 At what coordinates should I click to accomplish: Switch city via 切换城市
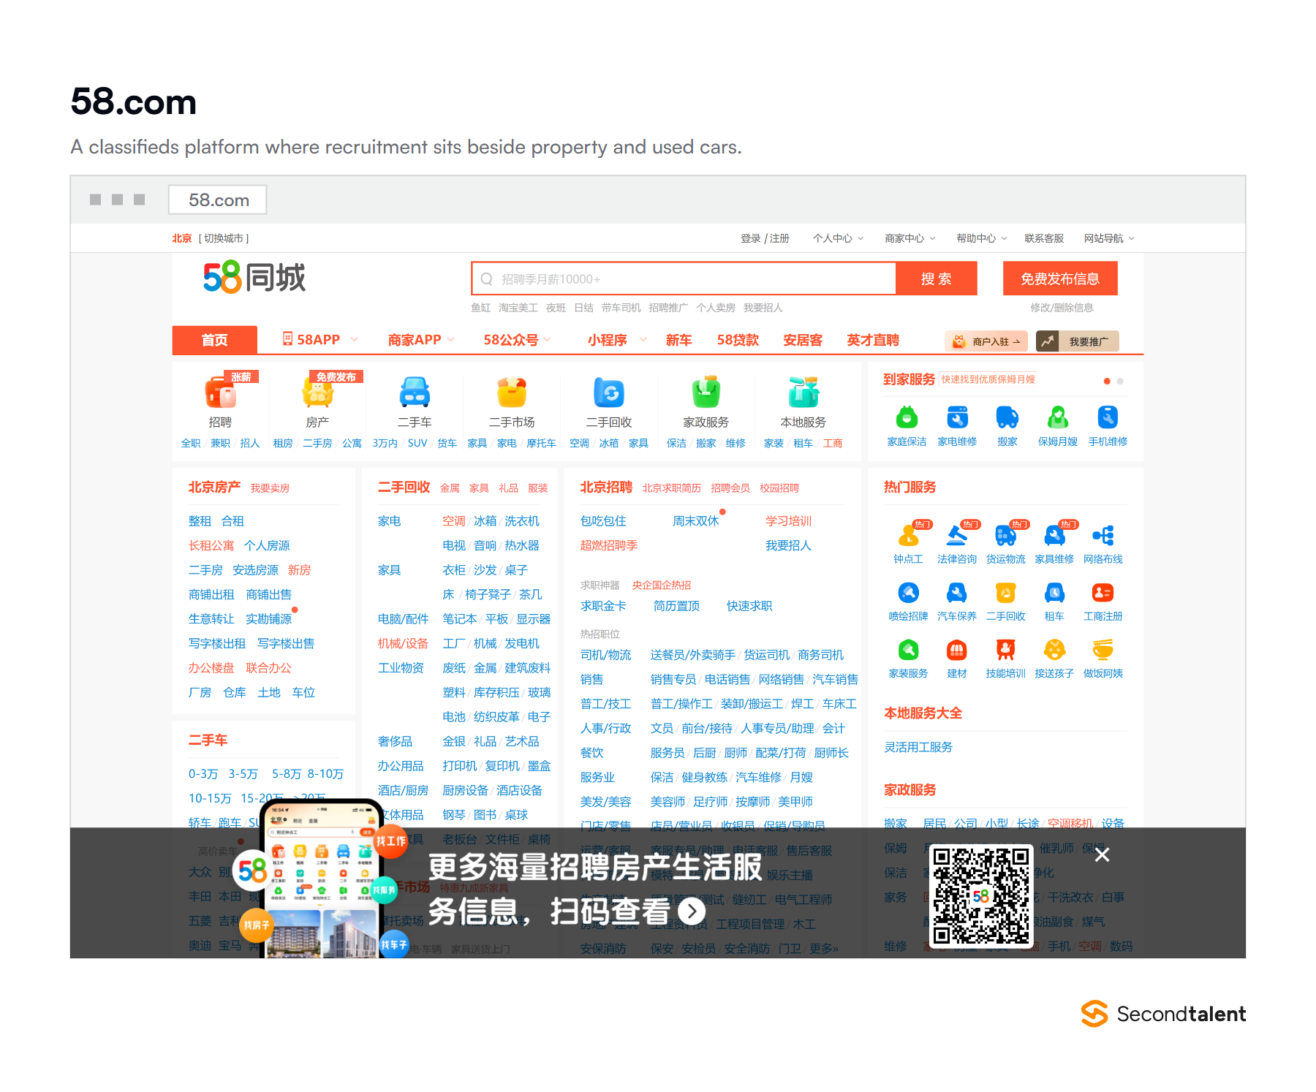[x=224, y=238]
